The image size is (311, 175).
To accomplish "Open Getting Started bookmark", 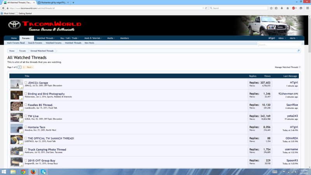I will pyautogui.click(x=24, y=13).
